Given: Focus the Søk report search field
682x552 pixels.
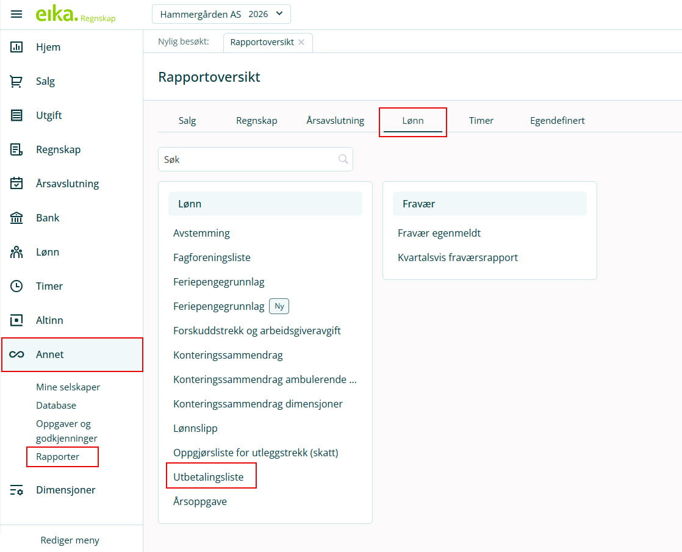Looking at the screenshot, I should (247, 159).
